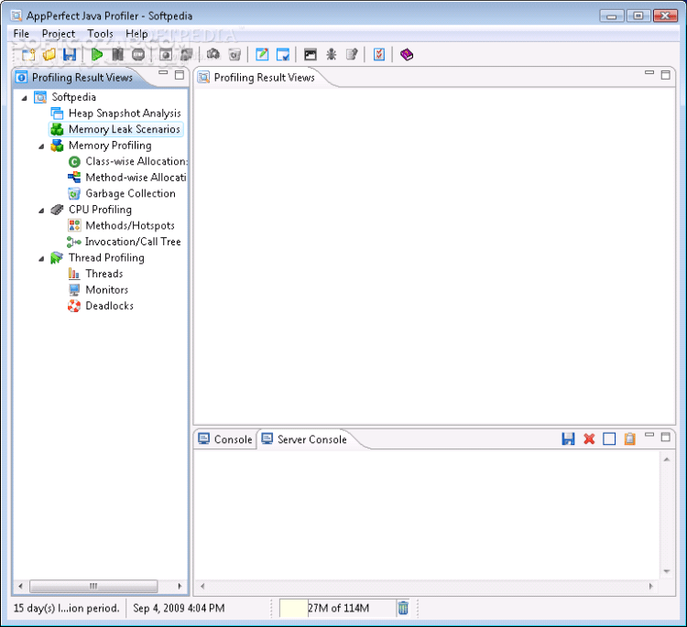Click the edit pencil window toolbar icon
This screenshot has height=627, width=687.
(262, 55)
